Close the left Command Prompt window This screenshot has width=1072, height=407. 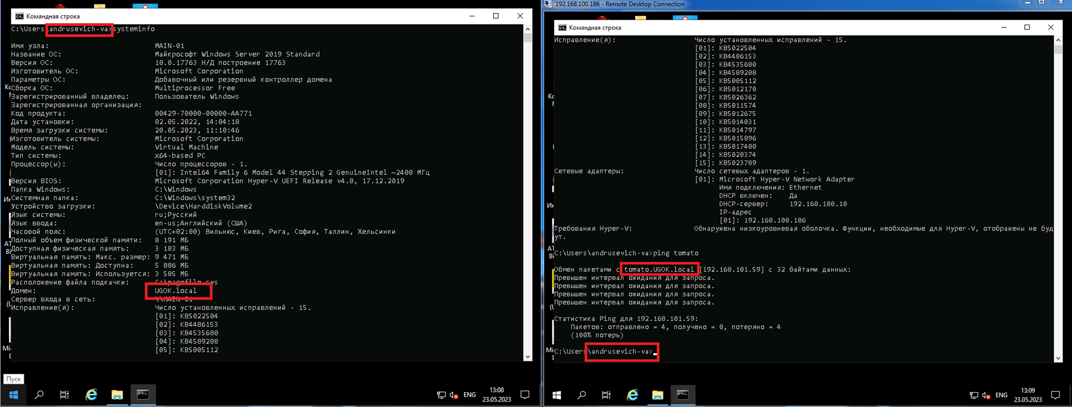(x=520, y=16)
